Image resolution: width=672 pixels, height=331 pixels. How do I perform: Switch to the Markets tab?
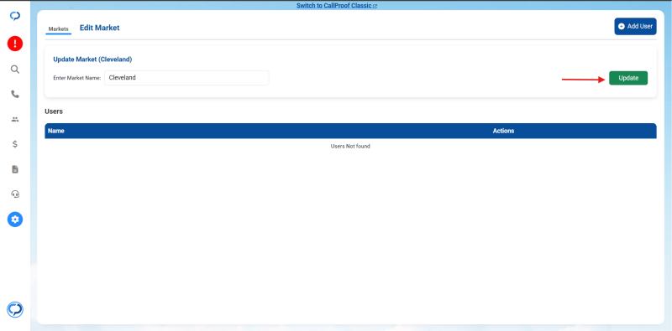(x=58, y=28)
